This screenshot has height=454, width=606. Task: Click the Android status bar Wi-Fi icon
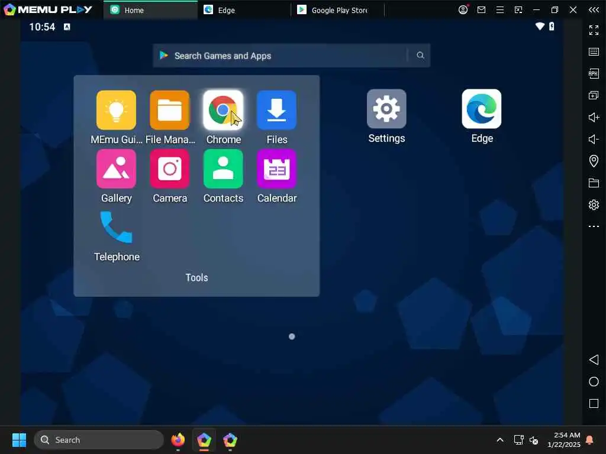(x=540, y=26)
